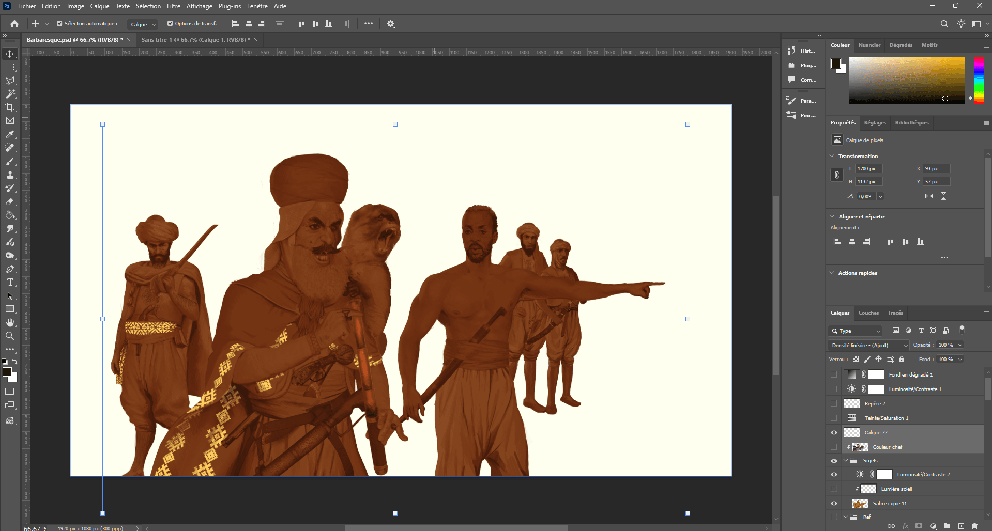Viewport: 992px width, 531px height.
Task: Click the flip horizontal icon in Properties
Action: click(x=929, y=196)
